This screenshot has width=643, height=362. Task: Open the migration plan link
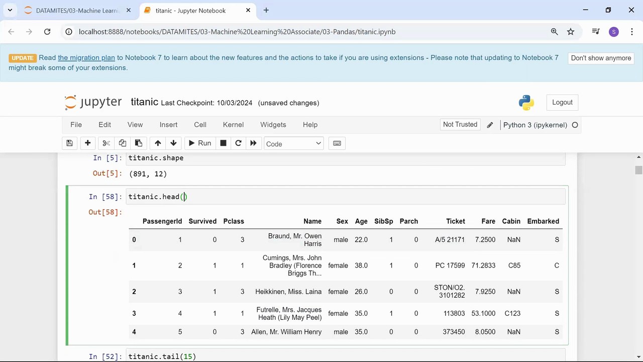click(86, 58)
